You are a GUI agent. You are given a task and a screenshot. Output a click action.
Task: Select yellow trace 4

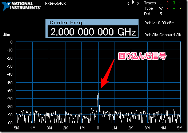(x=180, y=3)
